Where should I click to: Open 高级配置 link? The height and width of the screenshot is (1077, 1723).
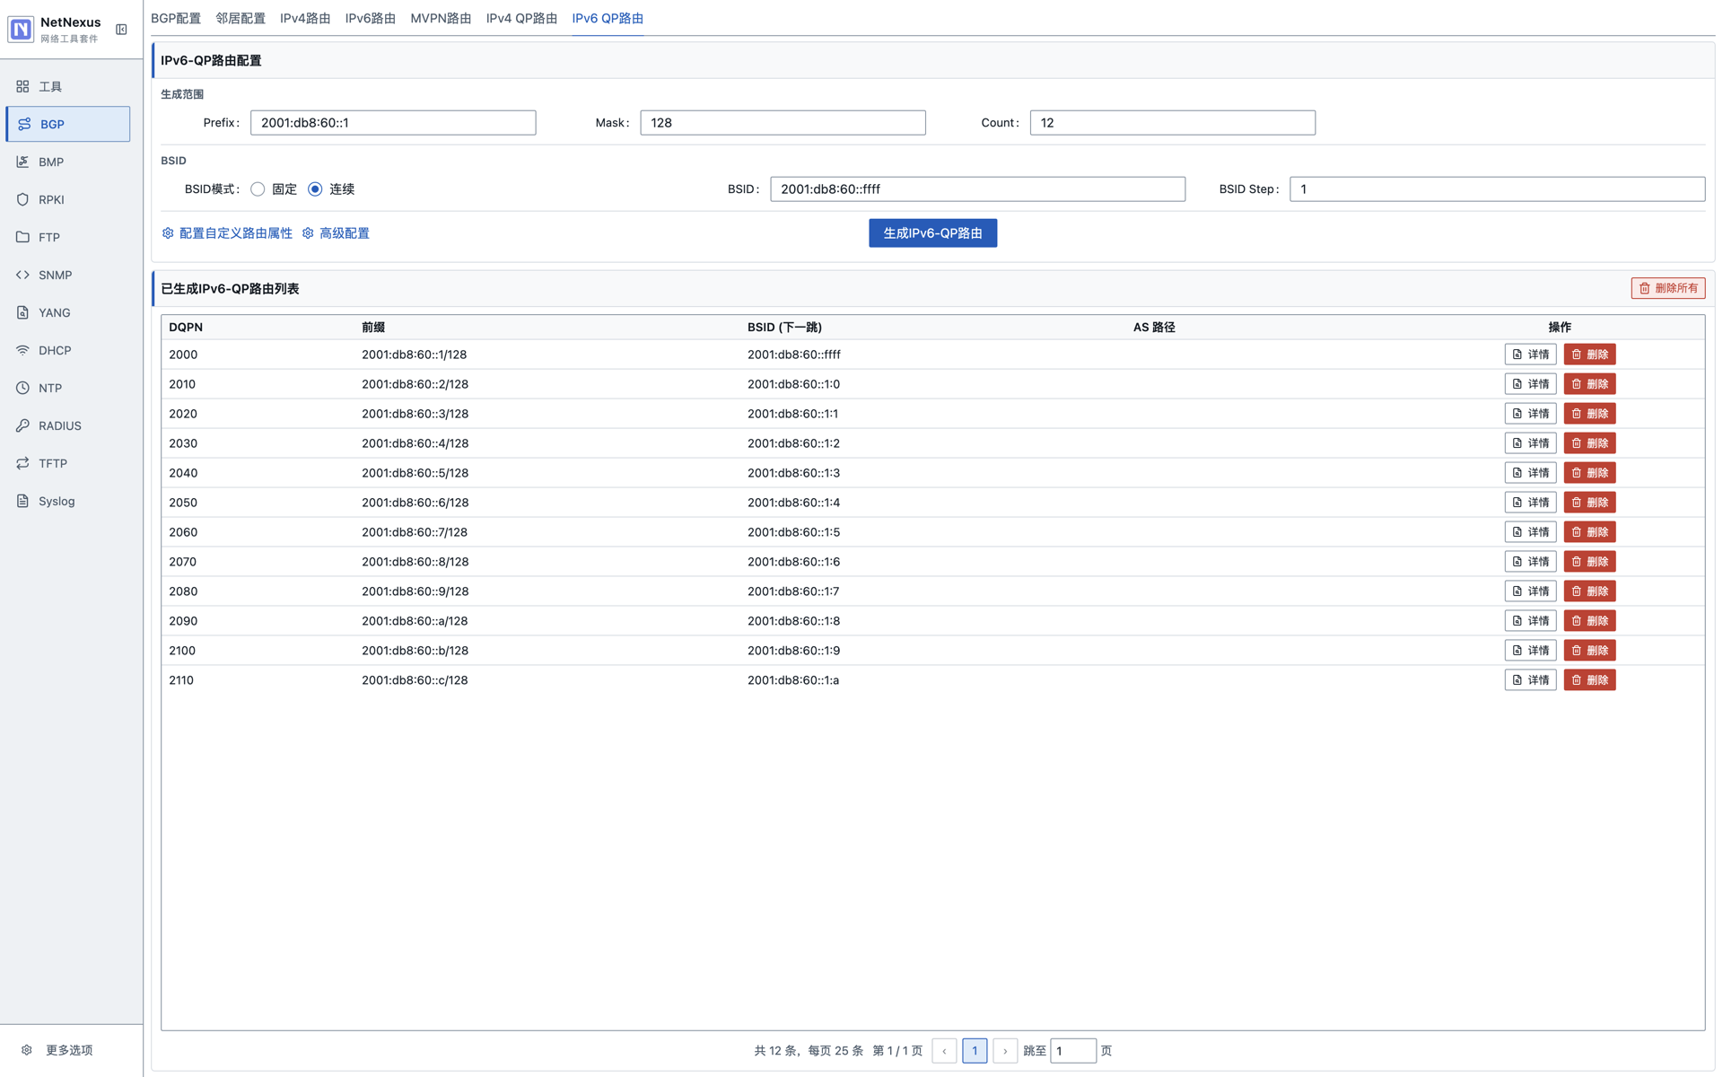[x=336, y=233]
